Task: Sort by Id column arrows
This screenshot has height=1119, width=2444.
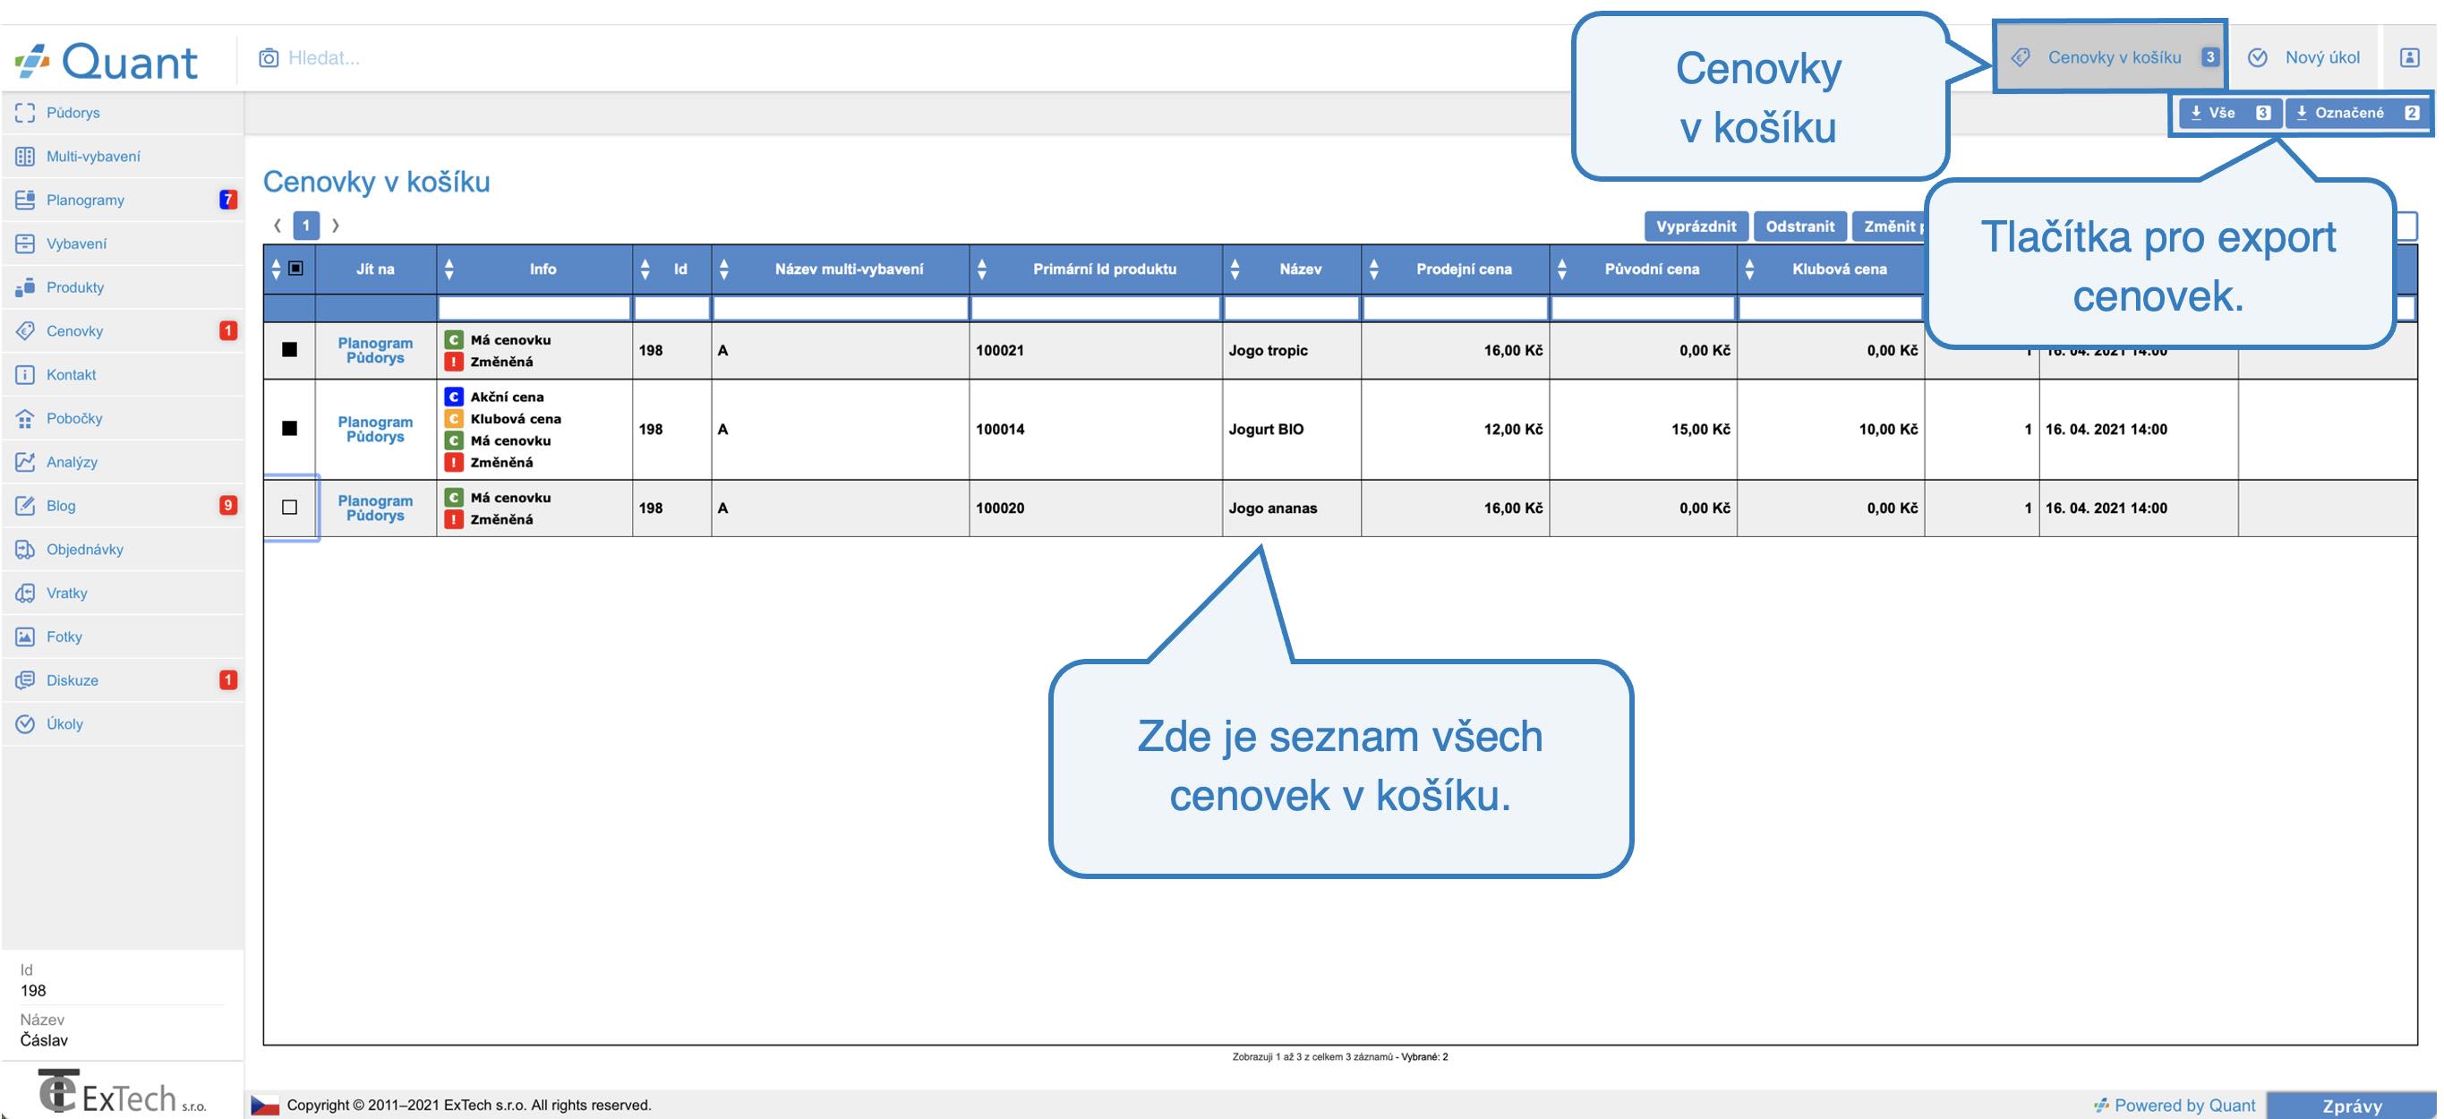Action: coord(645,269)
